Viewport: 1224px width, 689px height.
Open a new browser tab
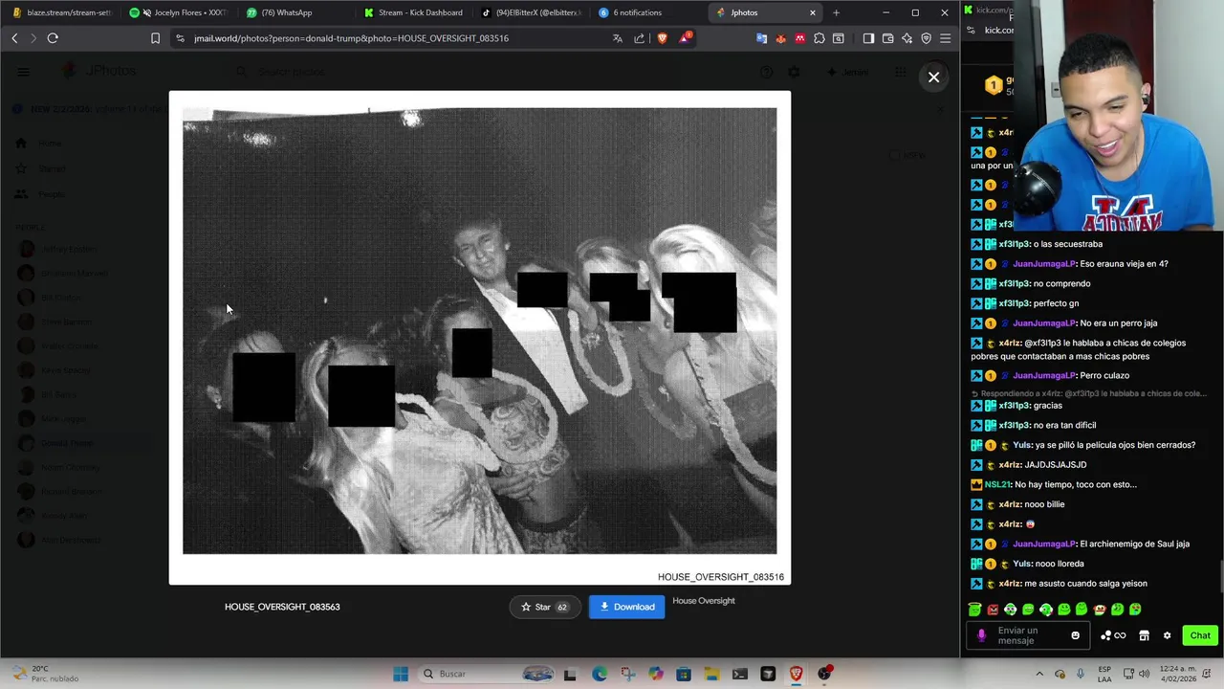click(836, 12)
